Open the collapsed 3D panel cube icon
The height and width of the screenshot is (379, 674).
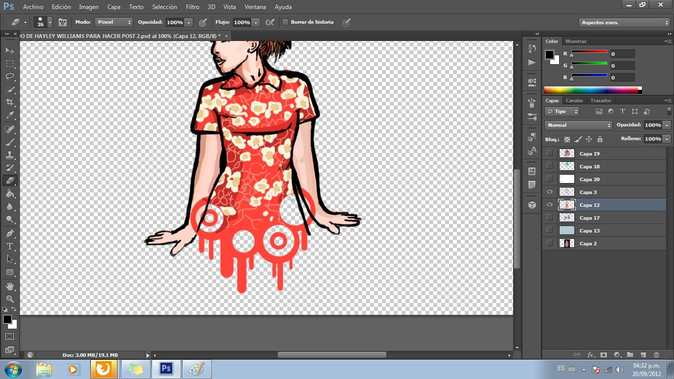532,205
